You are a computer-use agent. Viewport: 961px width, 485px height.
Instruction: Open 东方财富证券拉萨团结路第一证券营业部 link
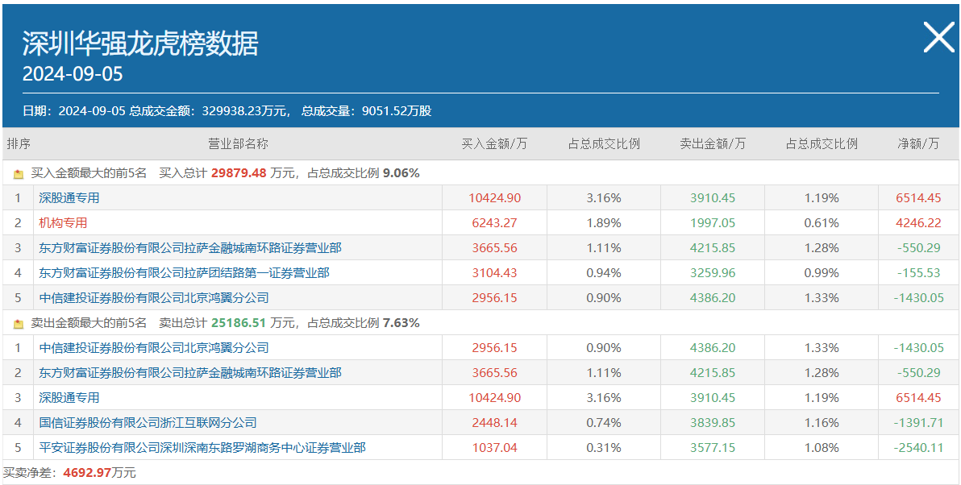184,272
